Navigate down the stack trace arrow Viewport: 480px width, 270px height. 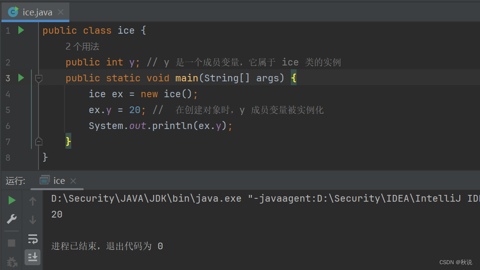(x=32, y=220)
